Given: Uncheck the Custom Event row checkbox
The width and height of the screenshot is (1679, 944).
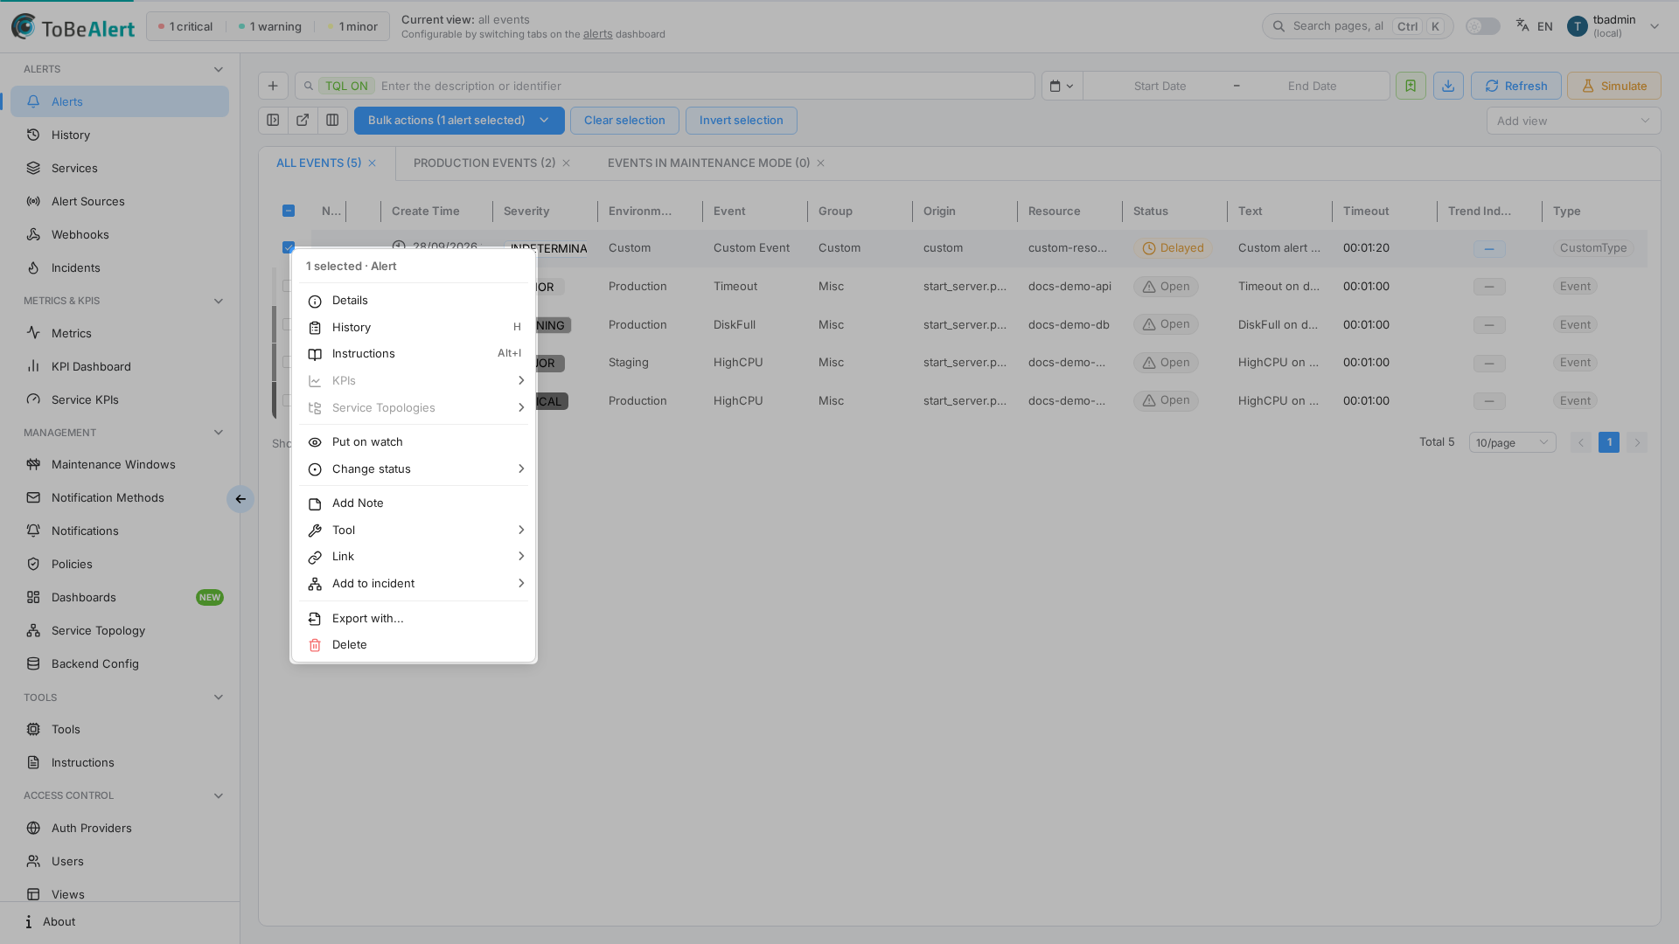Looking at the screenshot, I should click(289, 247).
